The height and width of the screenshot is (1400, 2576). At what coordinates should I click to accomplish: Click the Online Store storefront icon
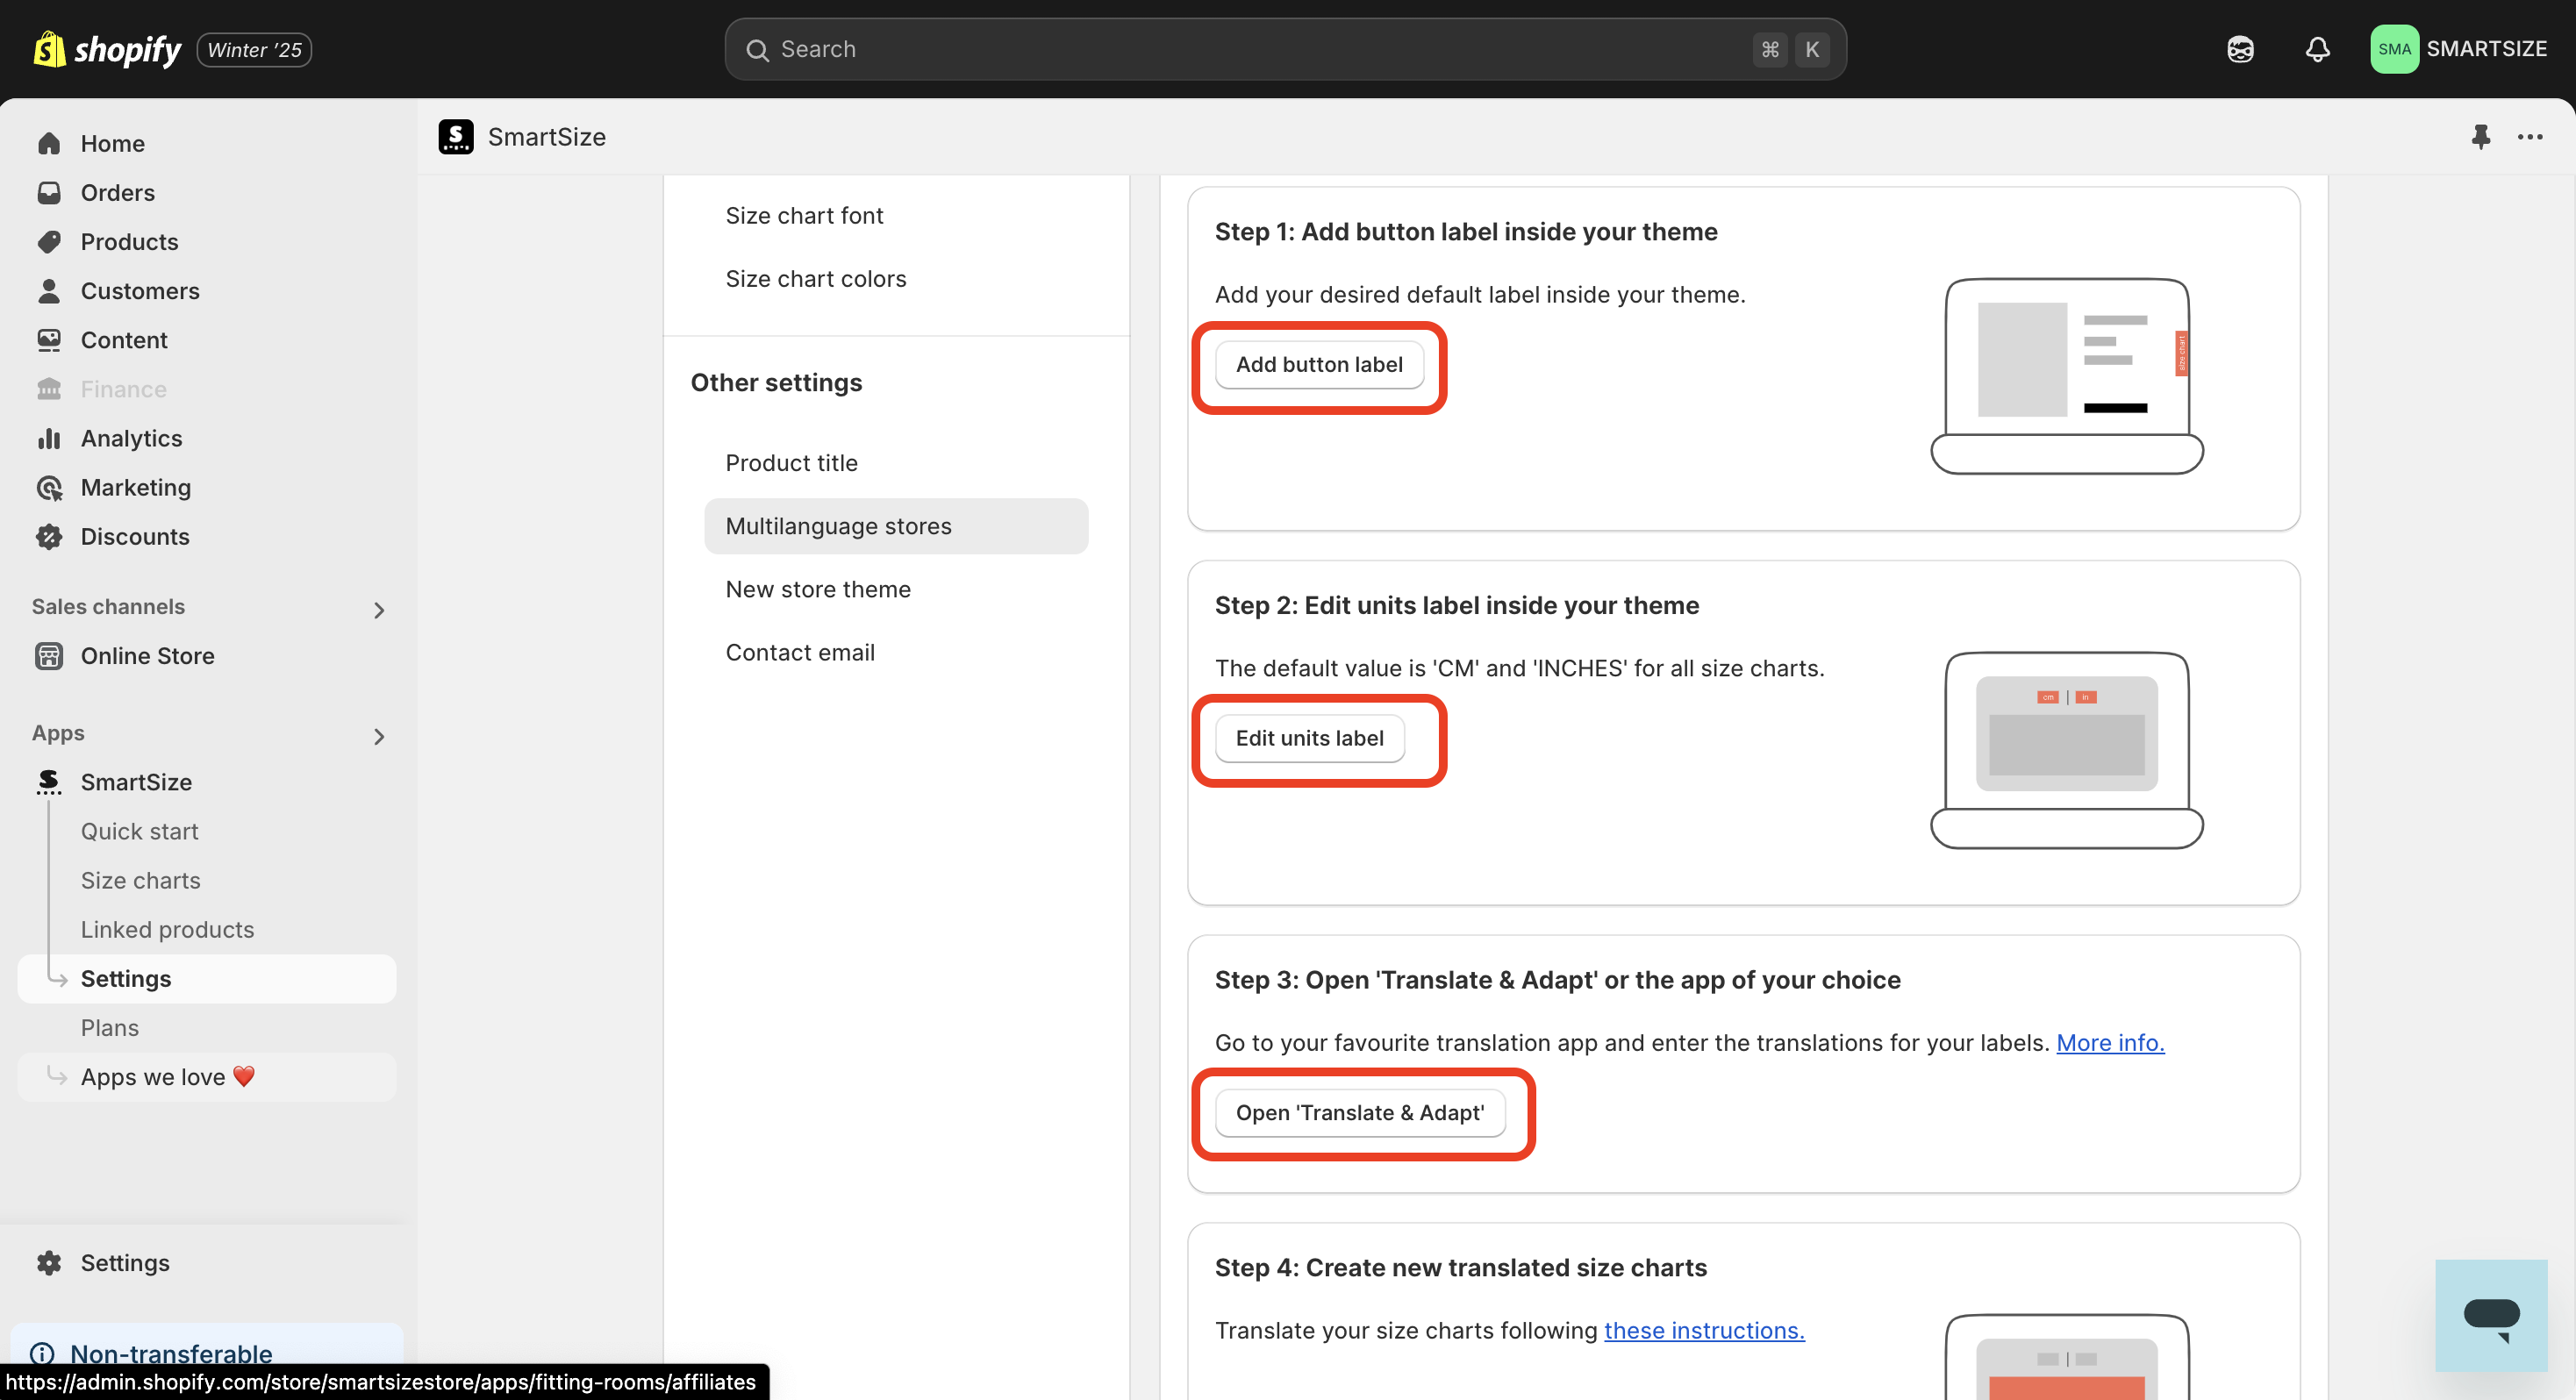(49, 655)
